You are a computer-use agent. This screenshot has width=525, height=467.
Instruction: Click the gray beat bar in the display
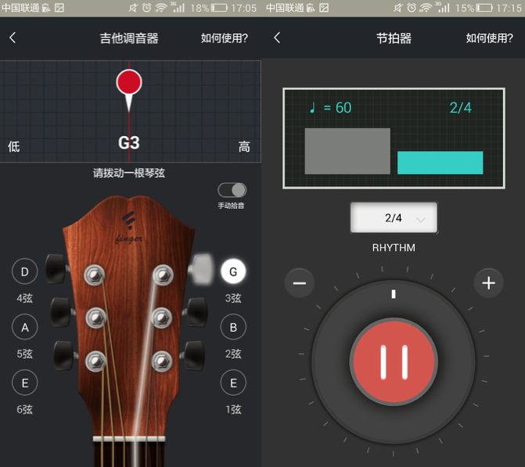pos(347,151)
